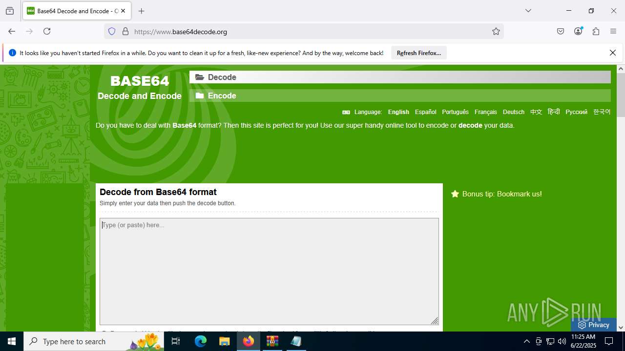Click Firefox taskbar icon
Screen dimensions: 625x351
click(x=249, y=341)
